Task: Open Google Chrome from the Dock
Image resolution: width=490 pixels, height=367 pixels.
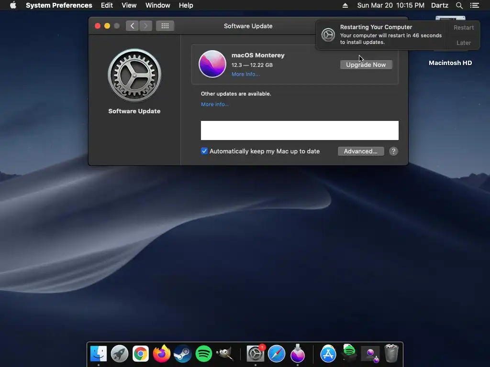Action: tap(140, 354)
